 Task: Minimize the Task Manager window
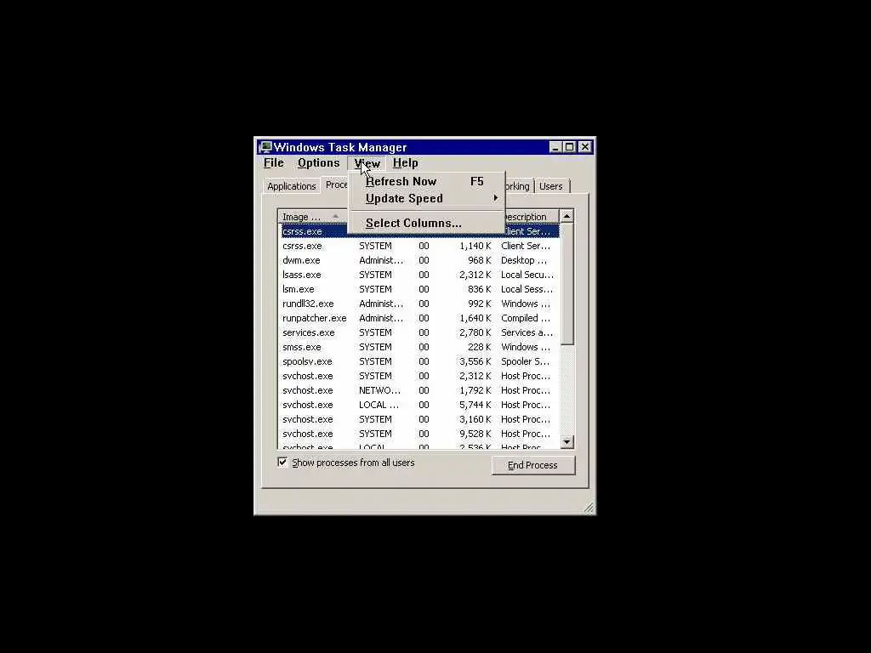555,147
